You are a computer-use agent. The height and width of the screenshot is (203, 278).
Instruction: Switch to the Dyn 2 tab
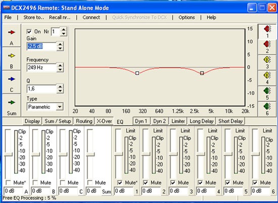159,121
